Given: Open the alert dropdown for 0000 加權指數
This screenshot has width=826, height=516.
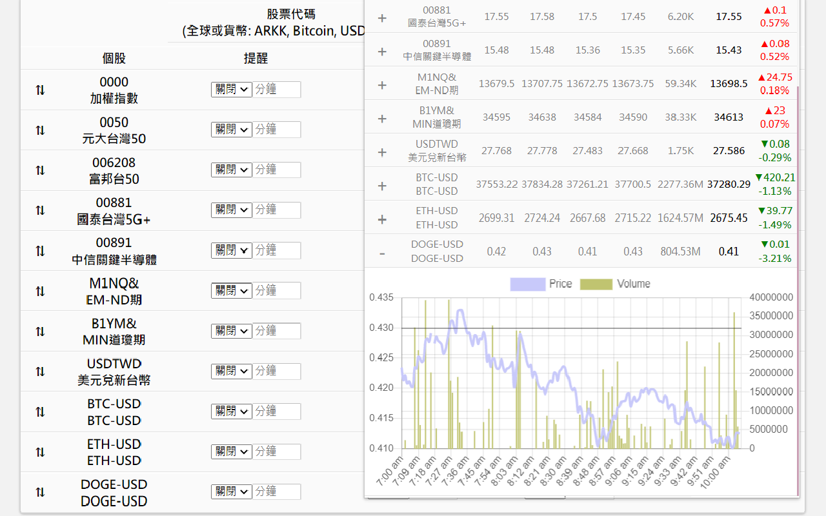Looking at the screenshot, I should (x=231, y=90).
